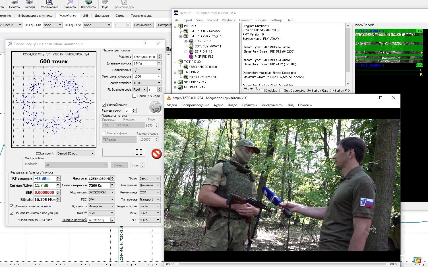Click the Позиционер button
The height and width of the screenshot is (267, 428).
pos(143,25)
